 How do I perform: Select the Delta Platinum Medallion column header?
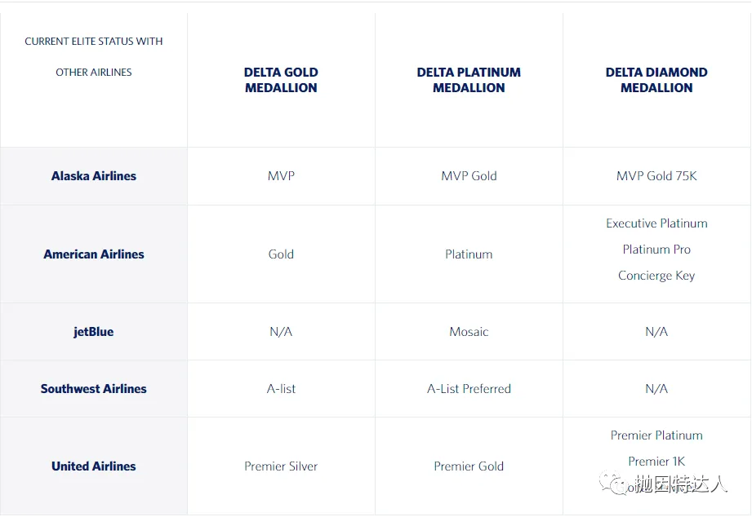(469, 80)
